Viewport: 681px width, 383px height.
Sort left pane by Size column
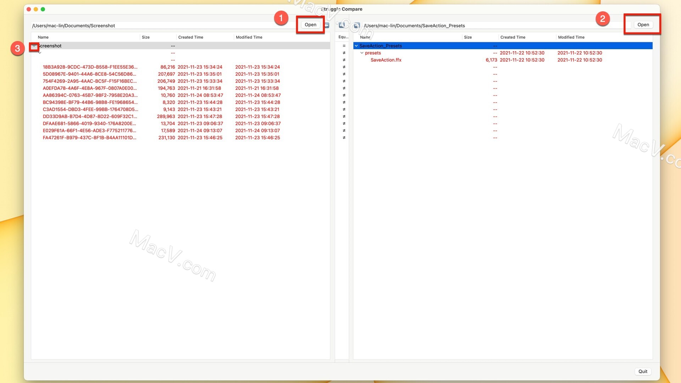click(x=158, y=37)
